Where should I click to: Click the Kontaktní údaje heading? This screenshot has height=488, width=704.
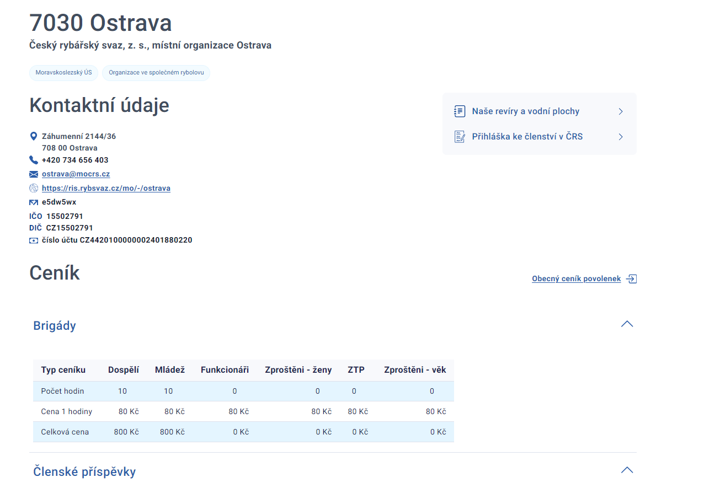pos(99,105)
